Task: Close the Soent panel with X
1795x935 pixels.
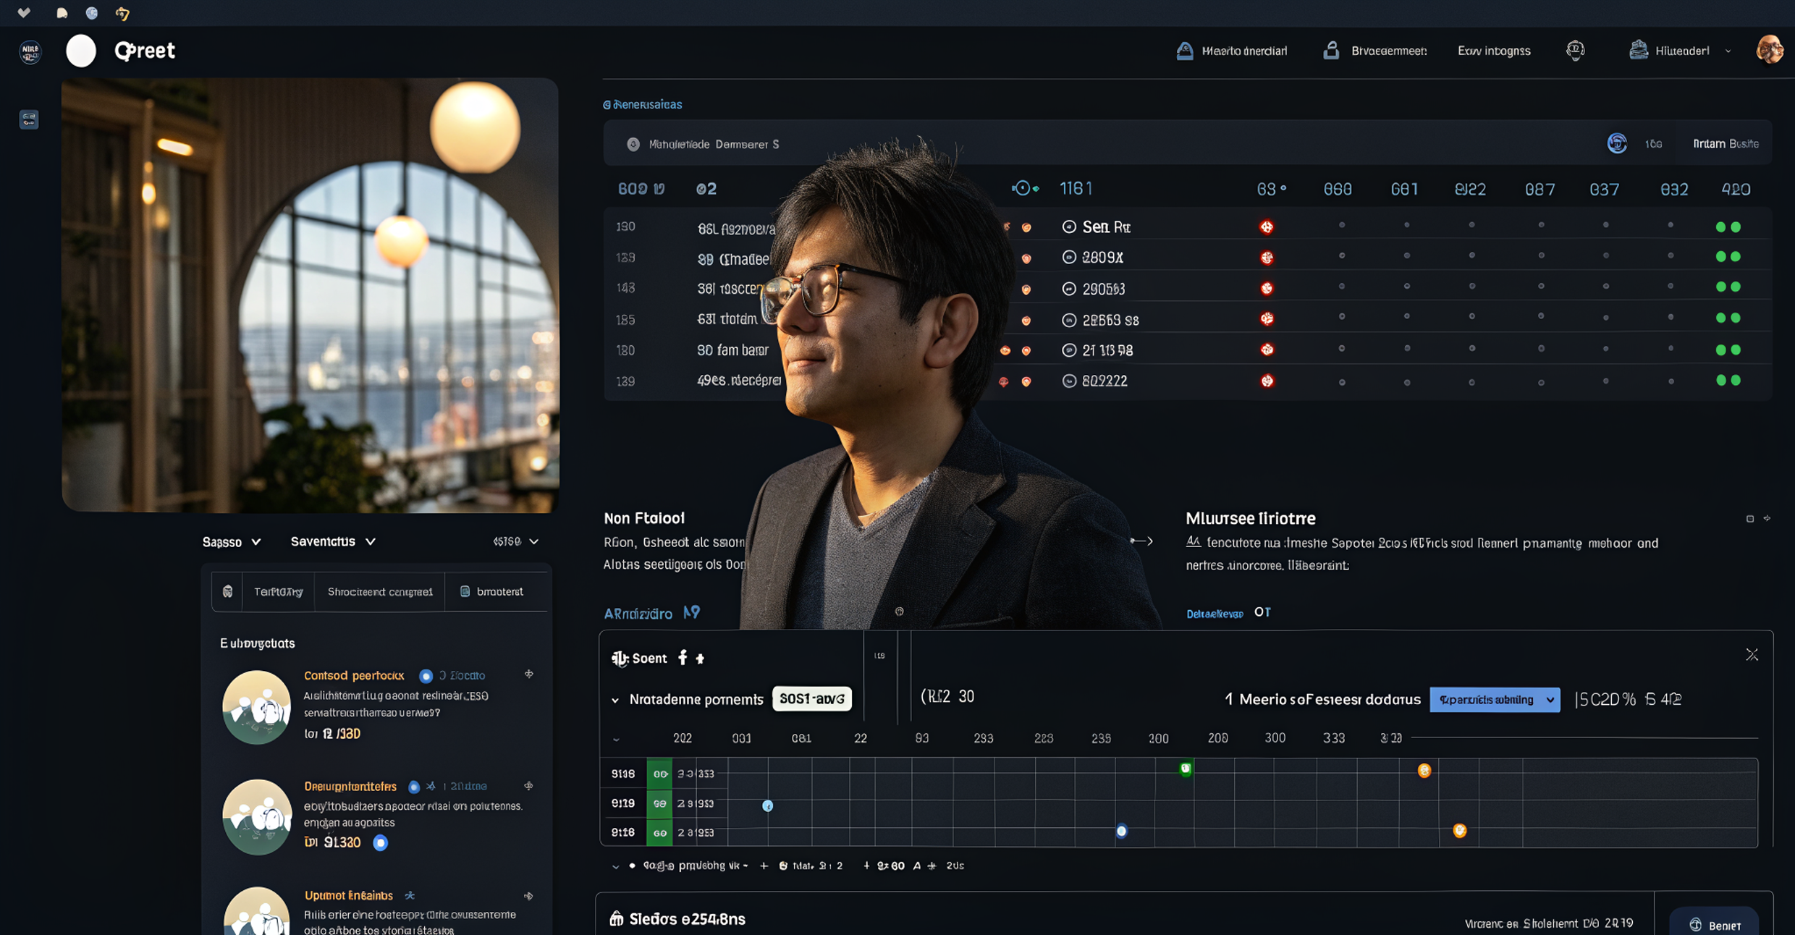Action: pyautogui.click(x=1752, y=655)
